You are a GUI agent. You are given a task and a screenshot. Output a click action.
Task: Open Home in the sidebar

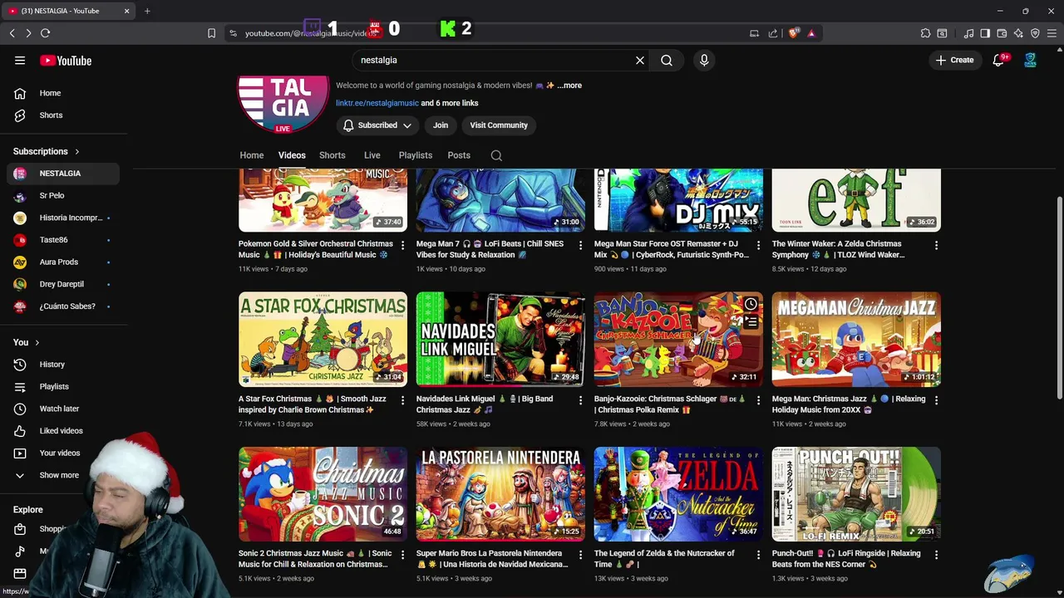point(63,93)
